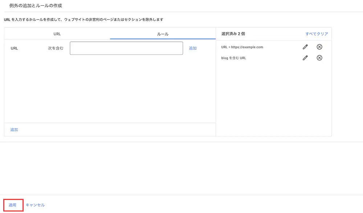The image size is (363, 213).
Task: Click 追加 next to the input field
Action: tap(193, 48)
